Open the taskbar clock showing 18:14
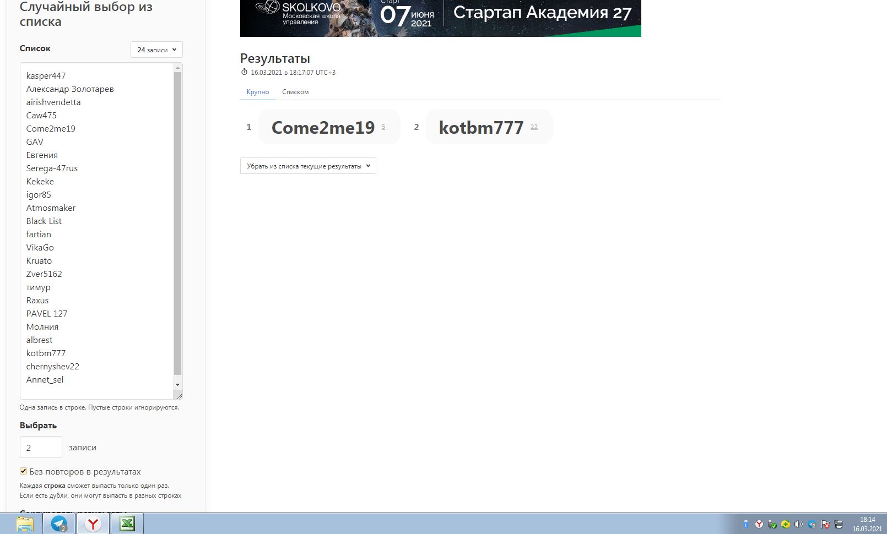Screen dimensions: 887x534 point(867,524)
